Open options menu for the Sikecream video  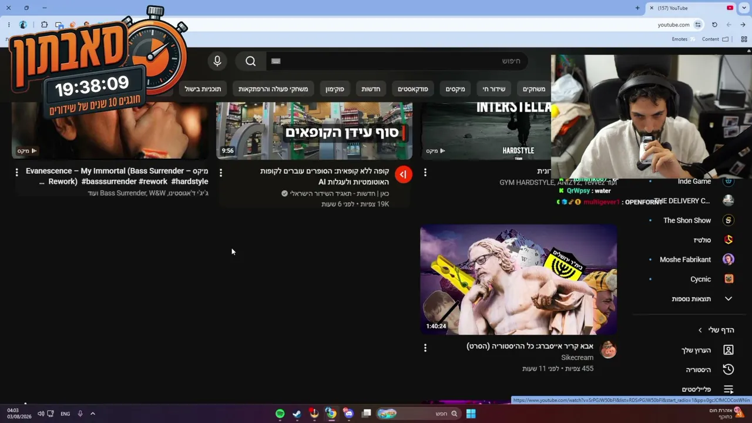[425, 348]
